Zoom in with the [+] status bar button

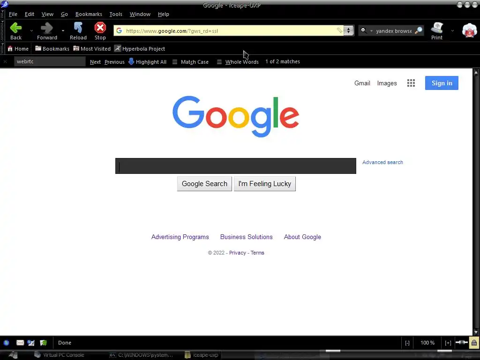pyautogui.click(x=448, y=343)
